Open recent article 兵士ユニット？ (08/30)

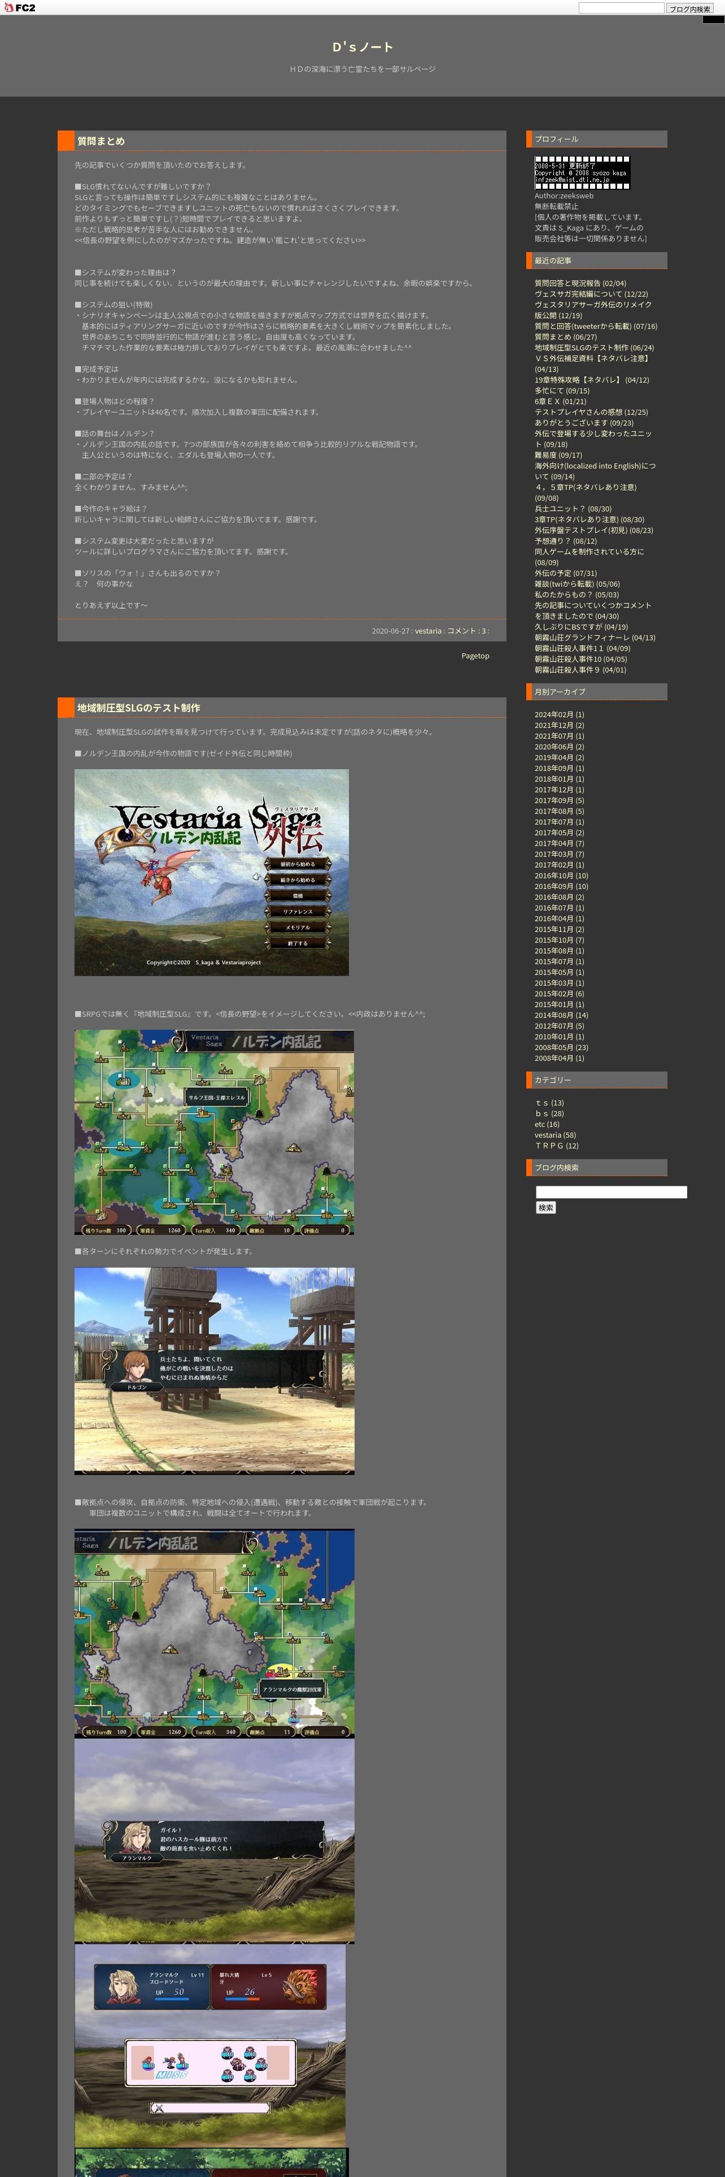click(572, 509)
